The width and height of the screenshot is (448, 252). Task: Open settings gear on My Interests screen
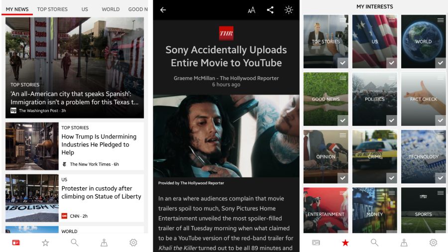point(433,243)
